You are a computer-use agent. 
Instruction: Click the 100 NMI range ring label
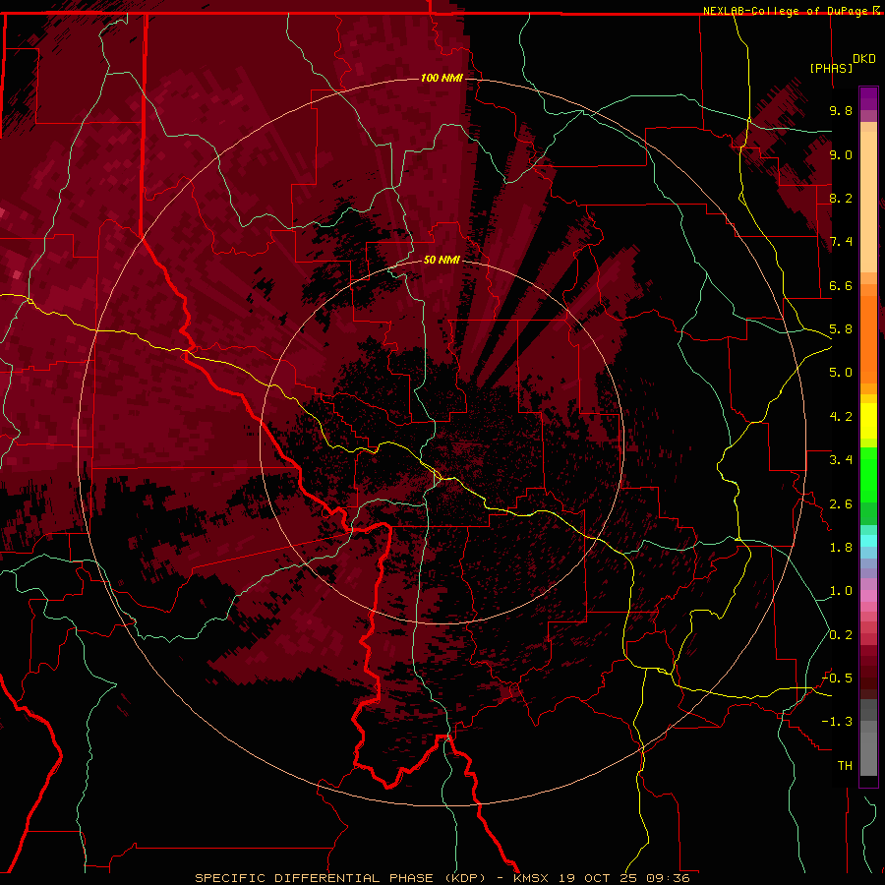442,78
